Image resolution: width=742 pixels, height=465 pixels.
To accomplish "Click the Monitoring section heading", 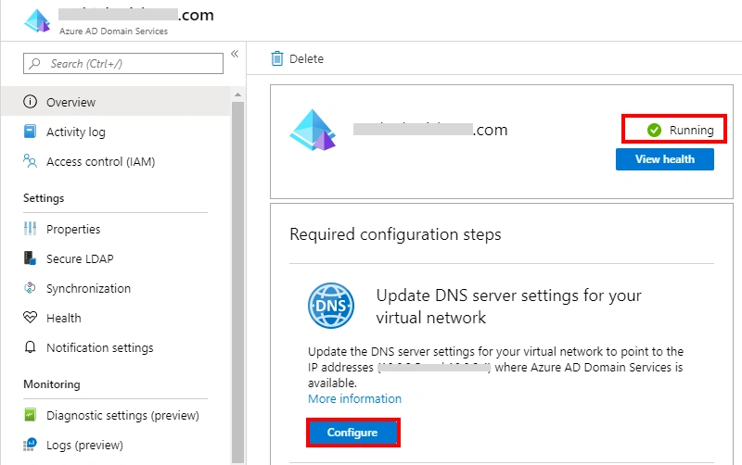I will [52, 383].
